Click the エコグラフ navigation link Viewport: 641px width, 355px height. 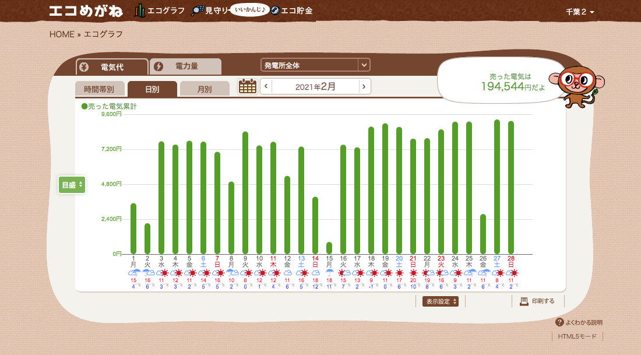click(x=166, y=11)
